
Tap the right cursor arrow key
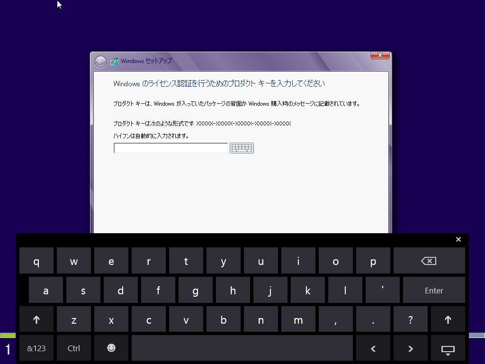click(x=411, y=348)
